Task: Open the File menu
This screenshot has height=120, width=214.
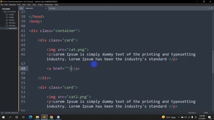Action: [x=2, y=5]
